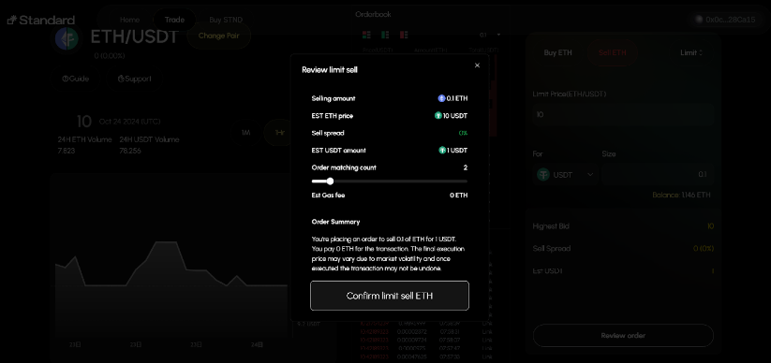Open the orderbook 0.1 precision dropdown

pyautogui.click(x=490, y=35)
